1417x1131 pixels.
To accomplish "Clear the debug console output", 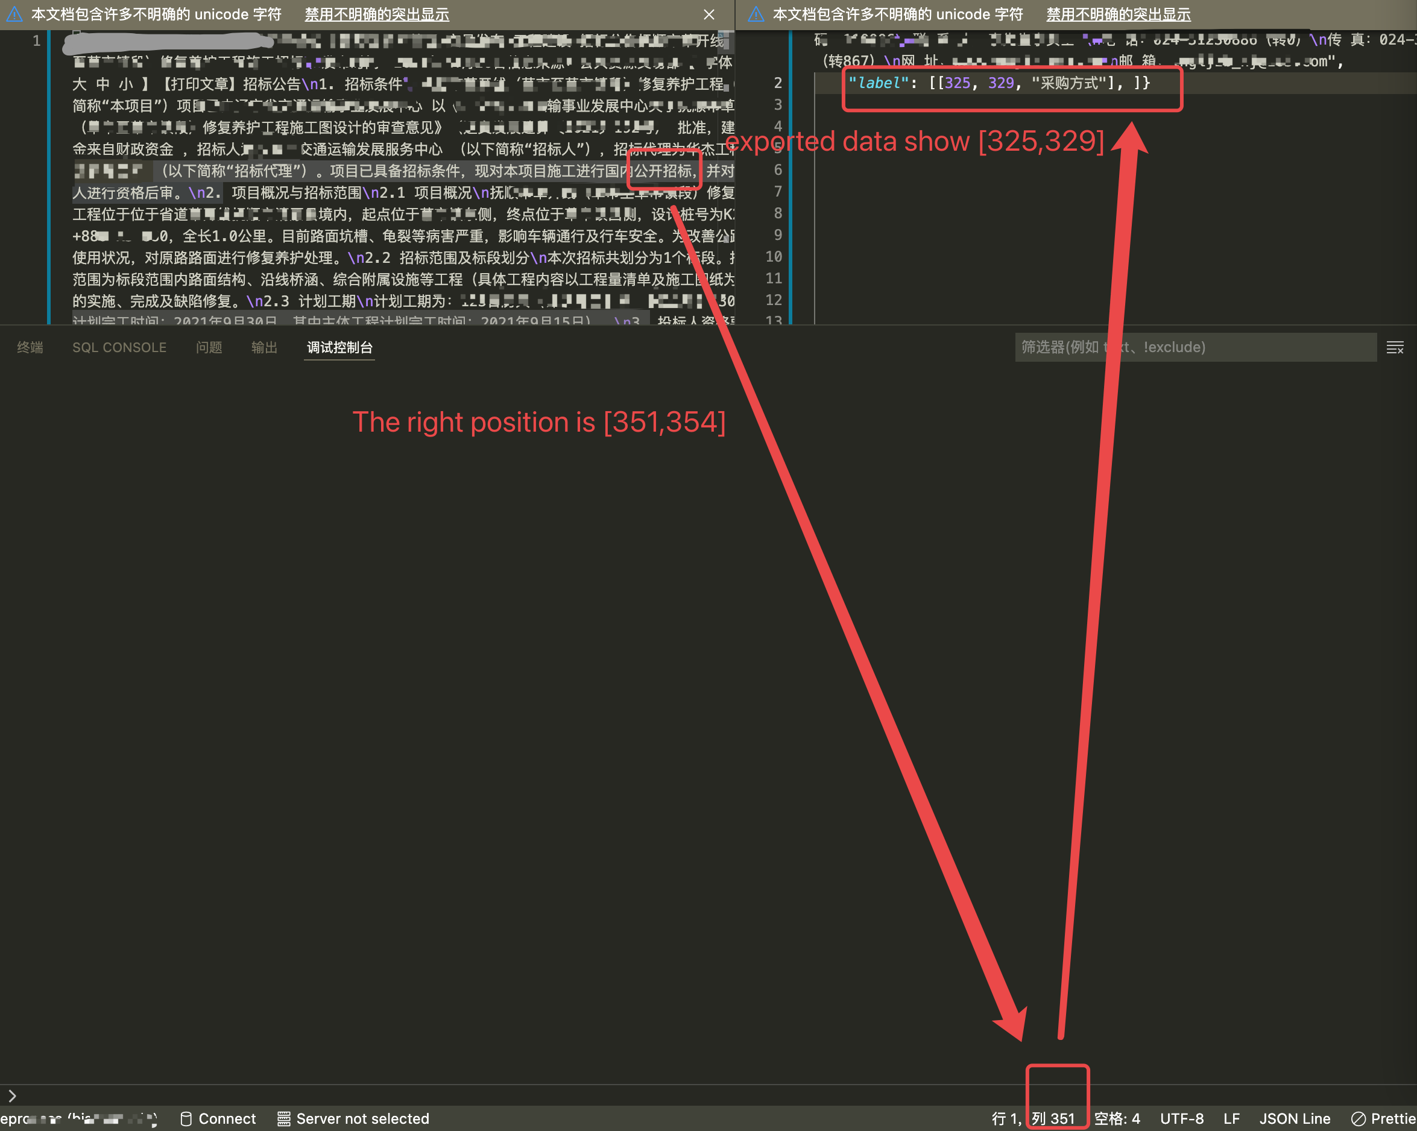I will point(1396,347).
